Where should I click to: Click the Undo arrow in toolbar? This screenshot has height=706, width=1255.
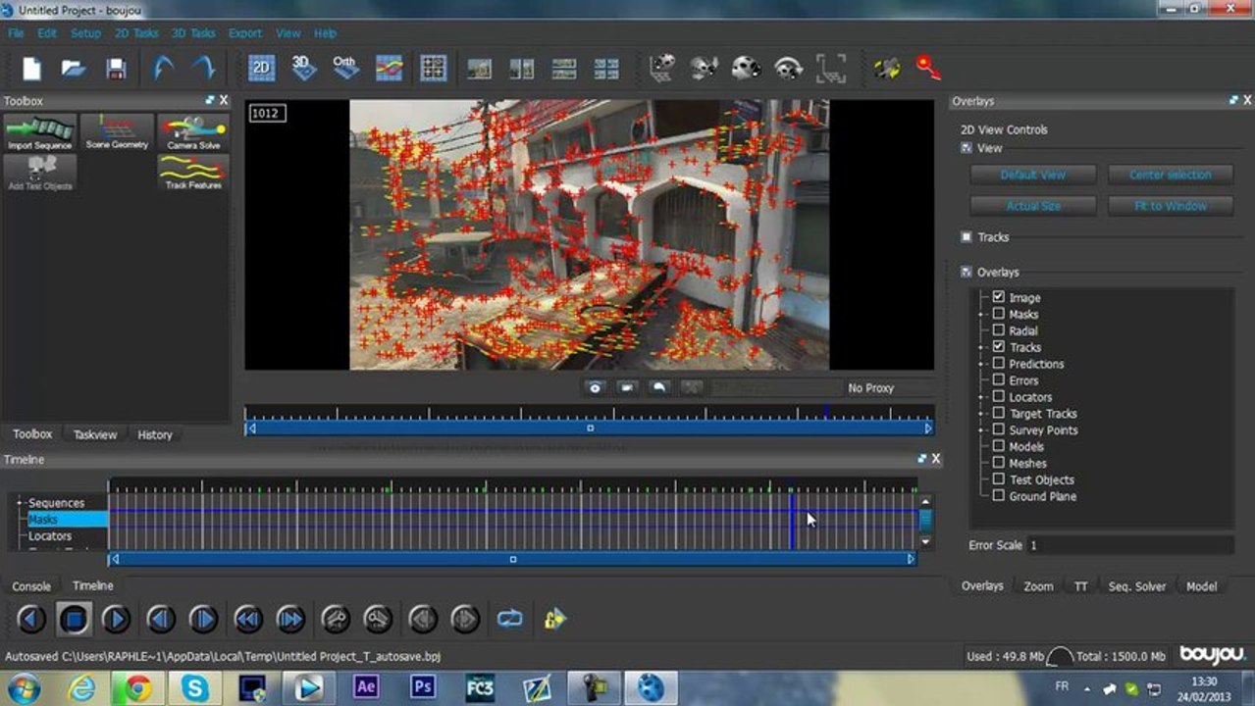pyautogui.click(x=162, y=69)
